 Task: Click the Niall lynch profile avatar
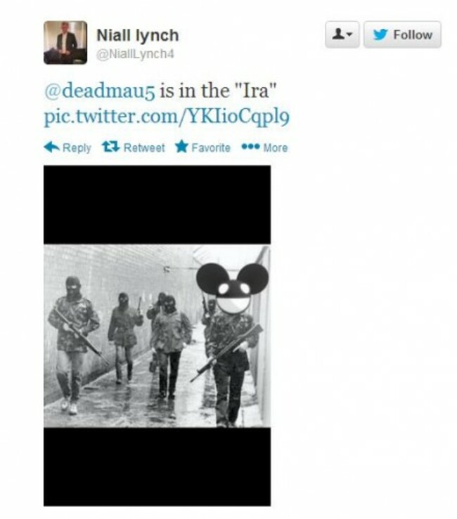pyautogui.click(x=65, y=42)
